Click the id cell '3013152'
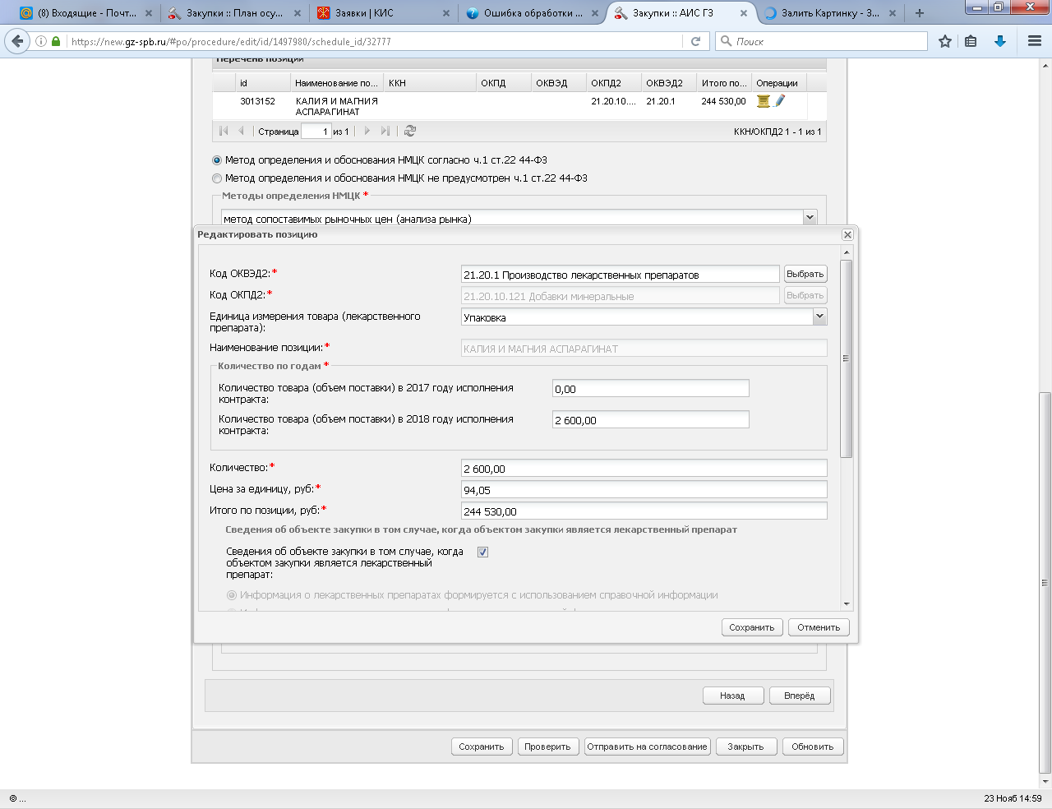Screen dimensions: 1052x809 (257, 101)
